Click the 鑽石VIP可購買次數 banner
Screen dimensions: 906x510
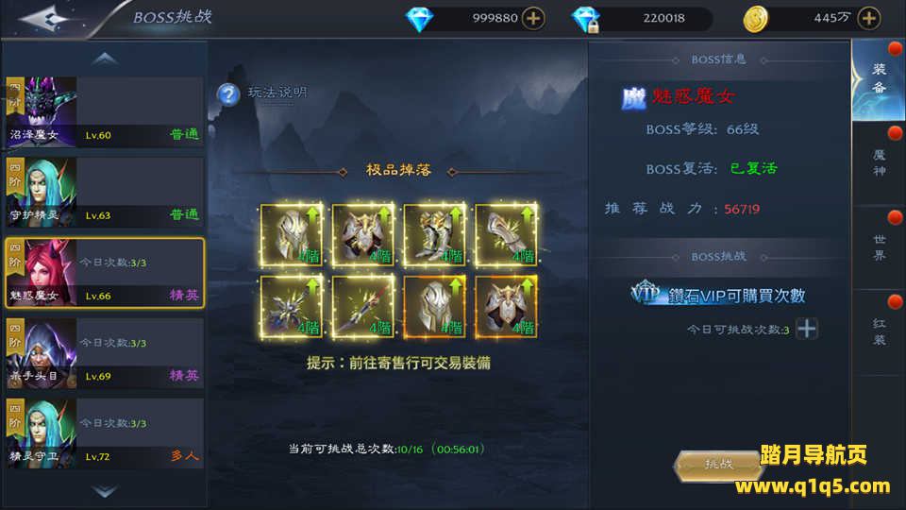click(x=718, y=295)
